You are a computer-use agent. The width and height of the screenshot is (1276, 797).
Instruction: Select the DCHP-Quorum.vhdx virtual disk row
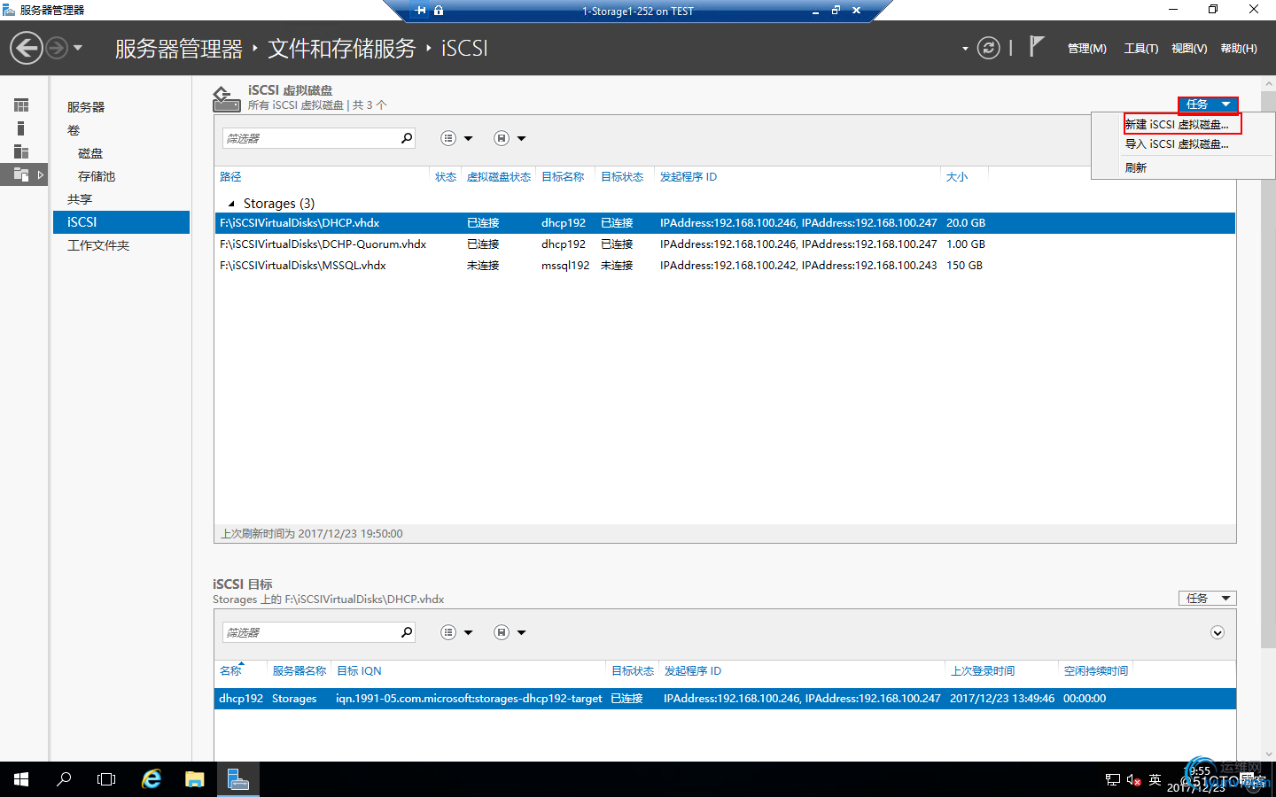[x=724, y=244]
